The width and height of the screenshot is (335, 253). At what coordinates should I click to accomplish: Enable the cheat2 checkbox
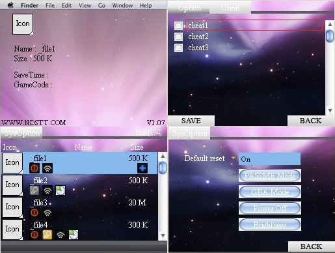tap(178, 37)
